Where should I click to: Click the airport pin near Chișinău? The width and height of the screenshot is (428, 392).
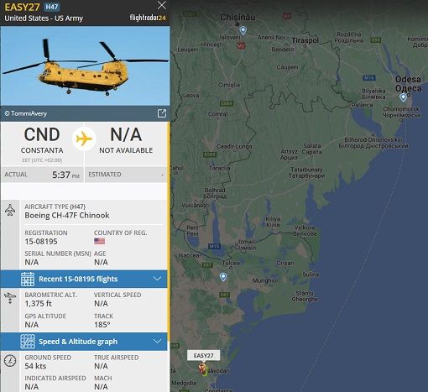[x=243, y=30]
